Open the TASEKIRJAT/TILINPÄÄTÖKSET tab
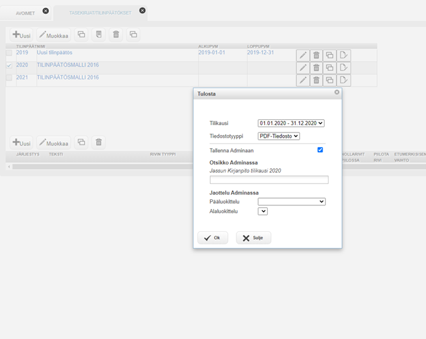 coord(100,13)
